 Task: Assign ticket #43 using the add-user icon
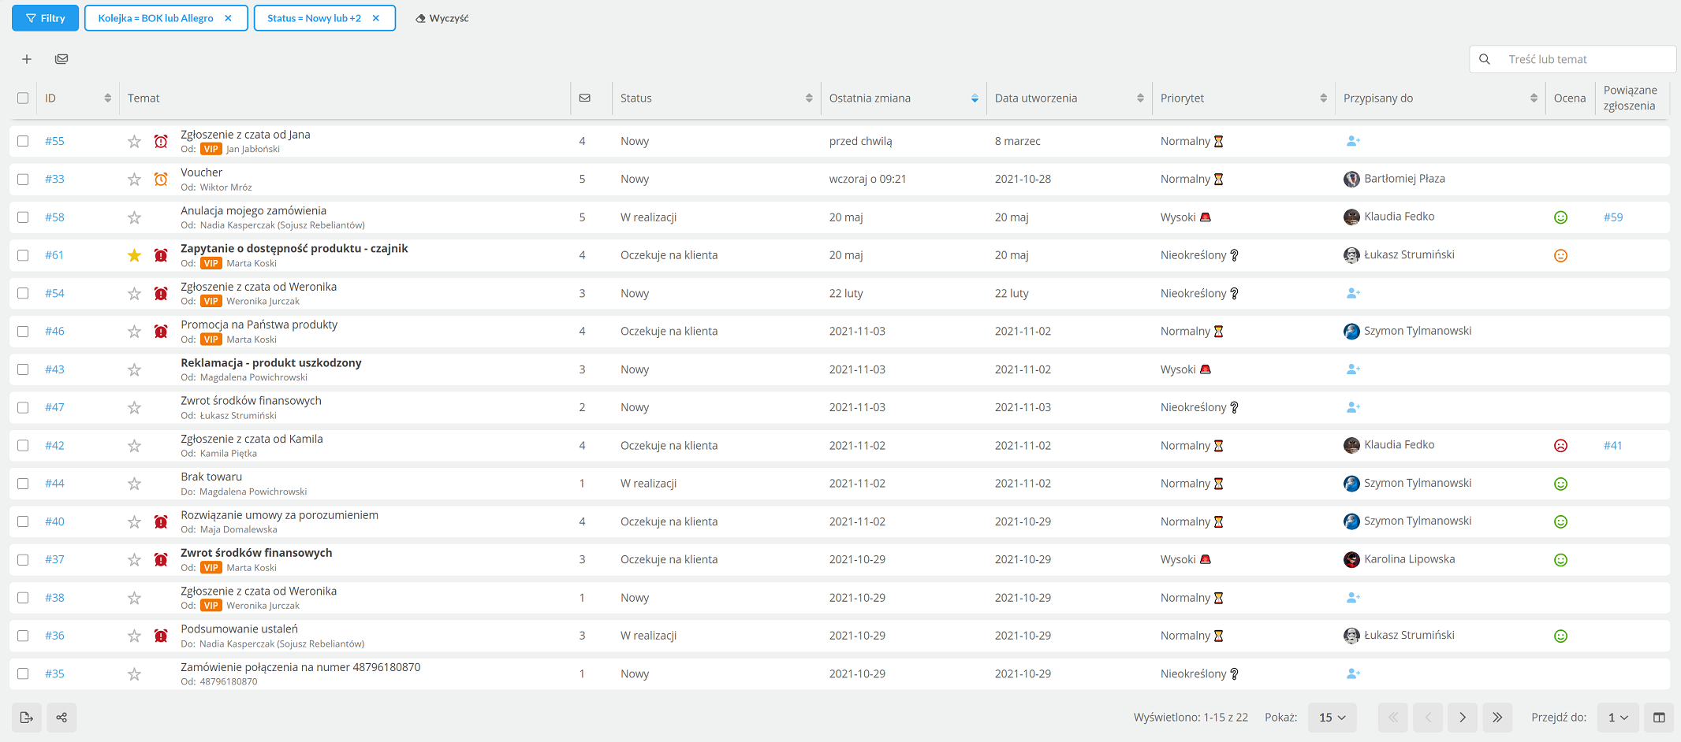1353,369
